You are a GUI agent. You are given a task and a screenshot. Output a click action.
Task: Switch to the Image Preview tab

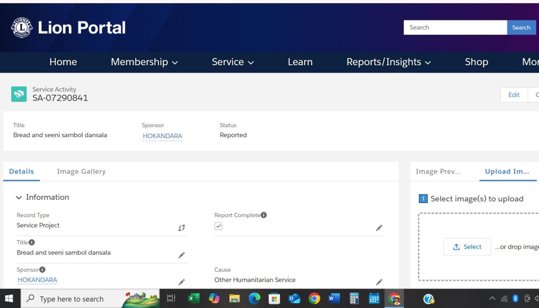(x=438, y=171)
